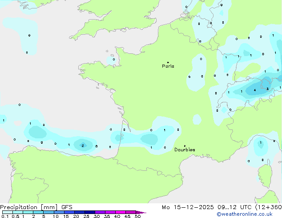Click the Dourbies city label

(x=185, y=149)
